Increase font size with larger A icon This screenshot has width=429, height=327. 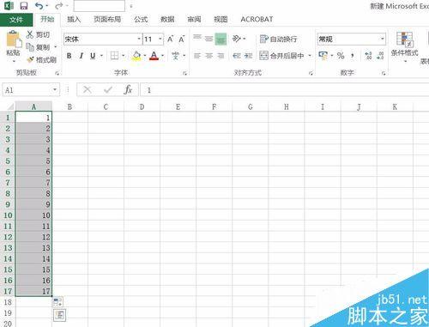[170, 39]
